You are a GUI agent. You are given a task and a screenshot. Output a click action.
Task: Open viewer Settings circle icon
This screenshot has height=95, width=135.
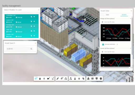[x=79, y=79]
